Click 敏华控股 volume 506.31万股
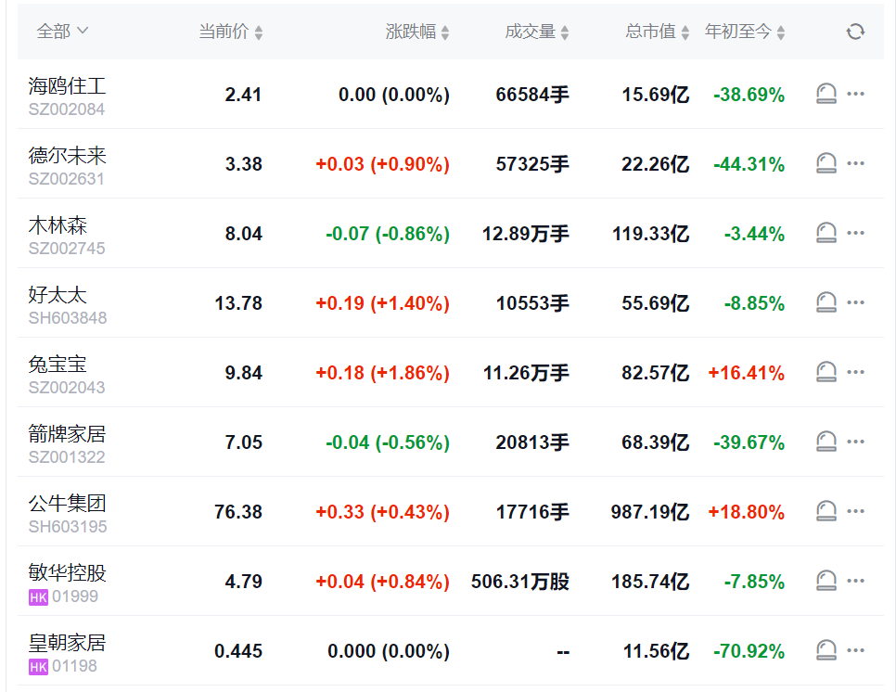 (520, 582)
